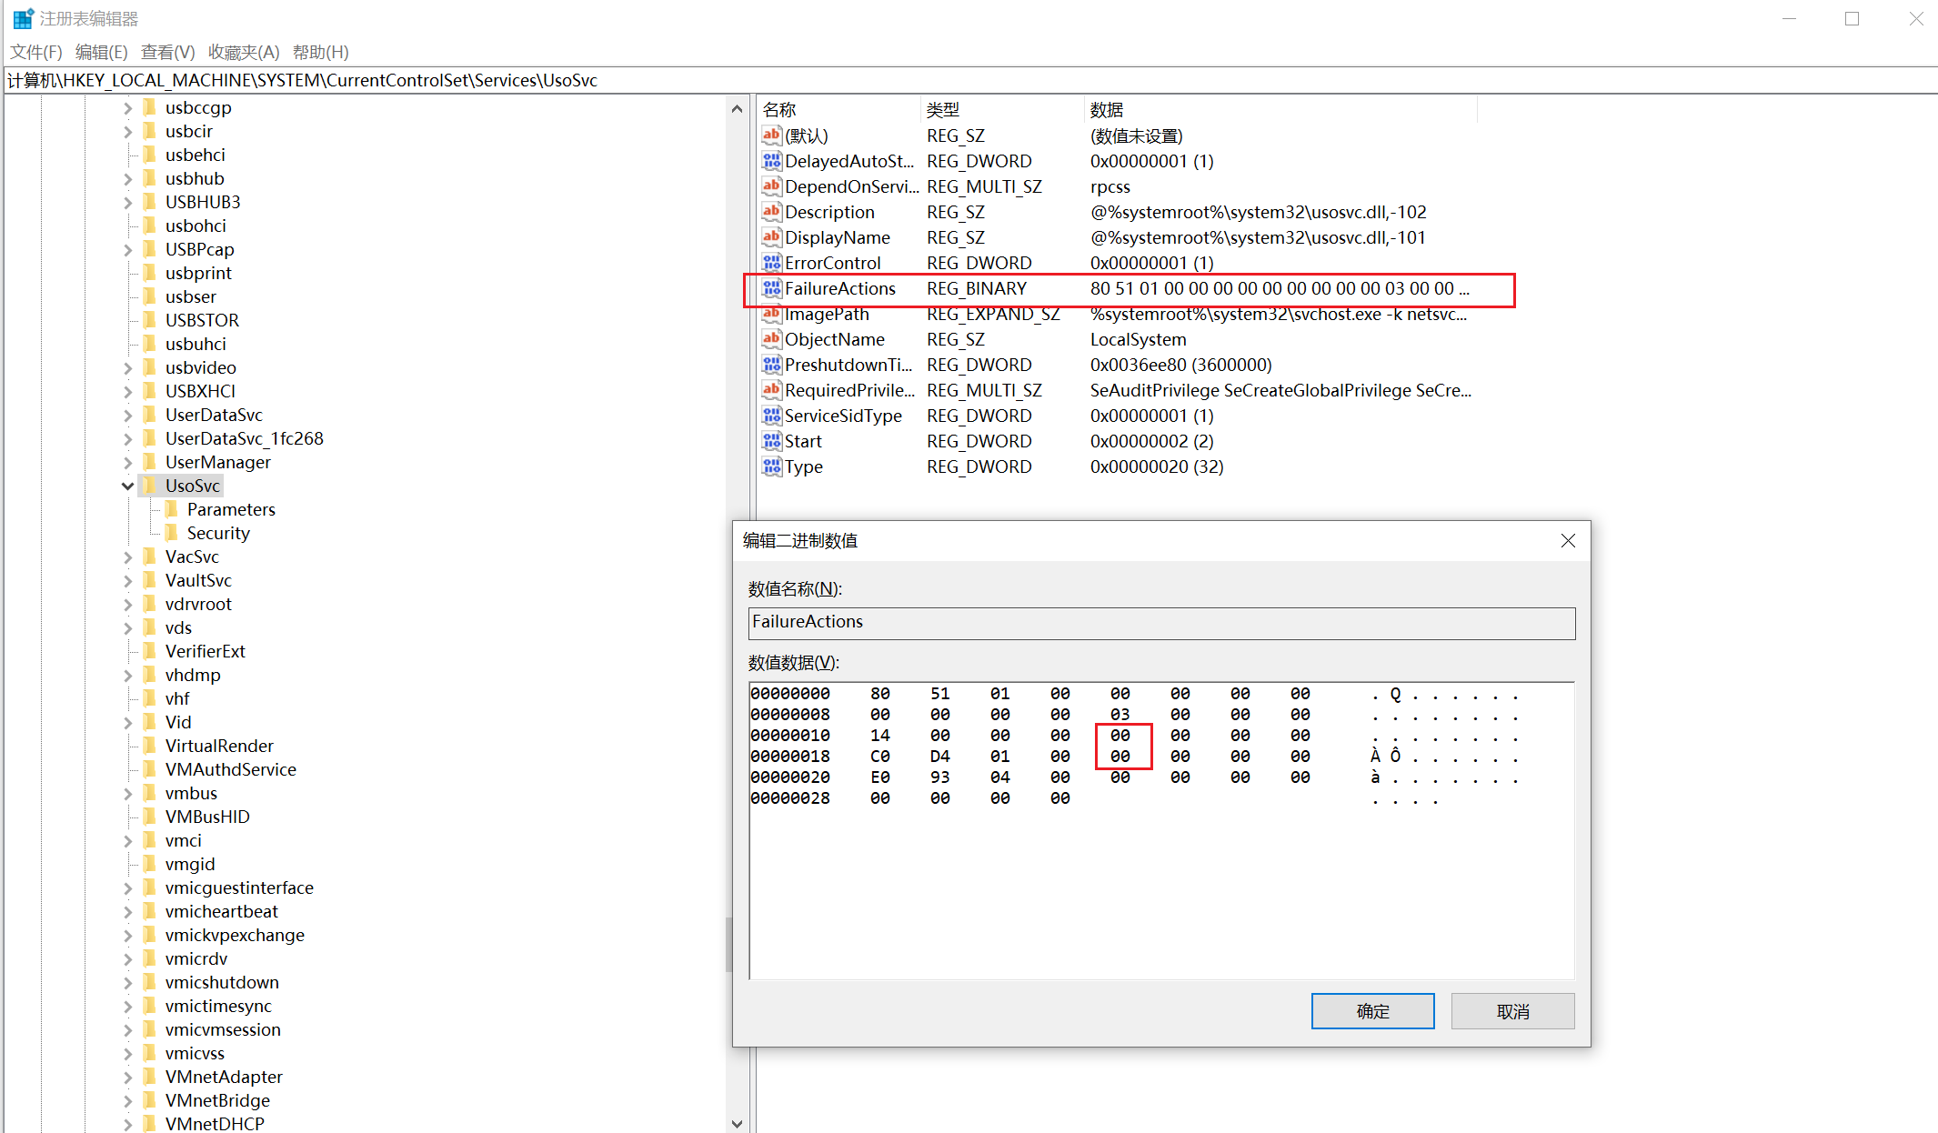The width and height of the screenshot is (1938, 1133).
Task: Close the 编辑二进制数值 dialog
Action: click(1568, 540)
